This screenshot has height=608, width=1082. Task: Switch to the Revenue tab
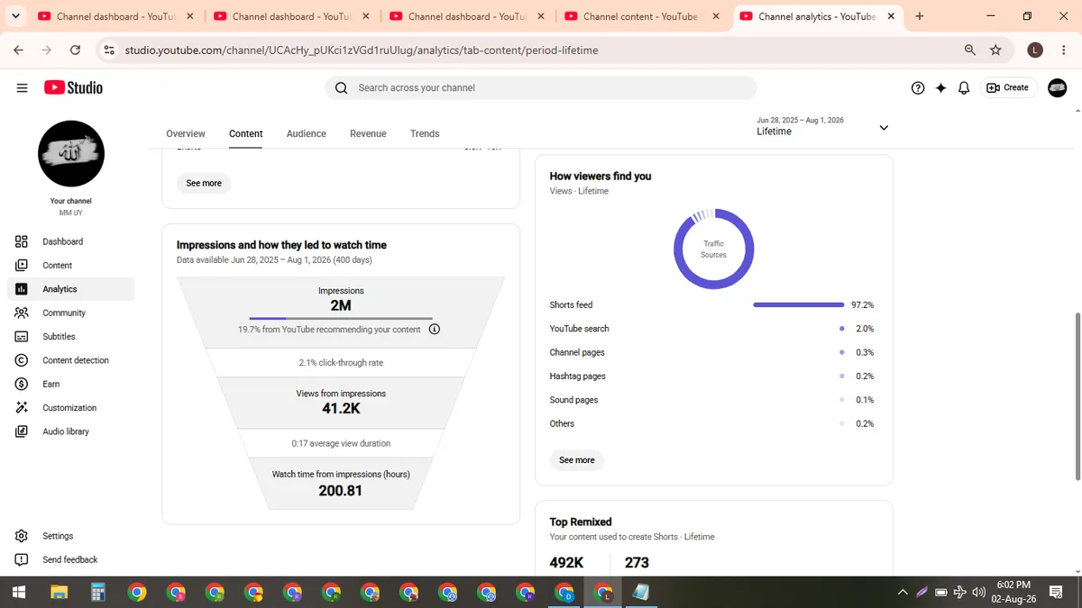(x=368, y=133)
